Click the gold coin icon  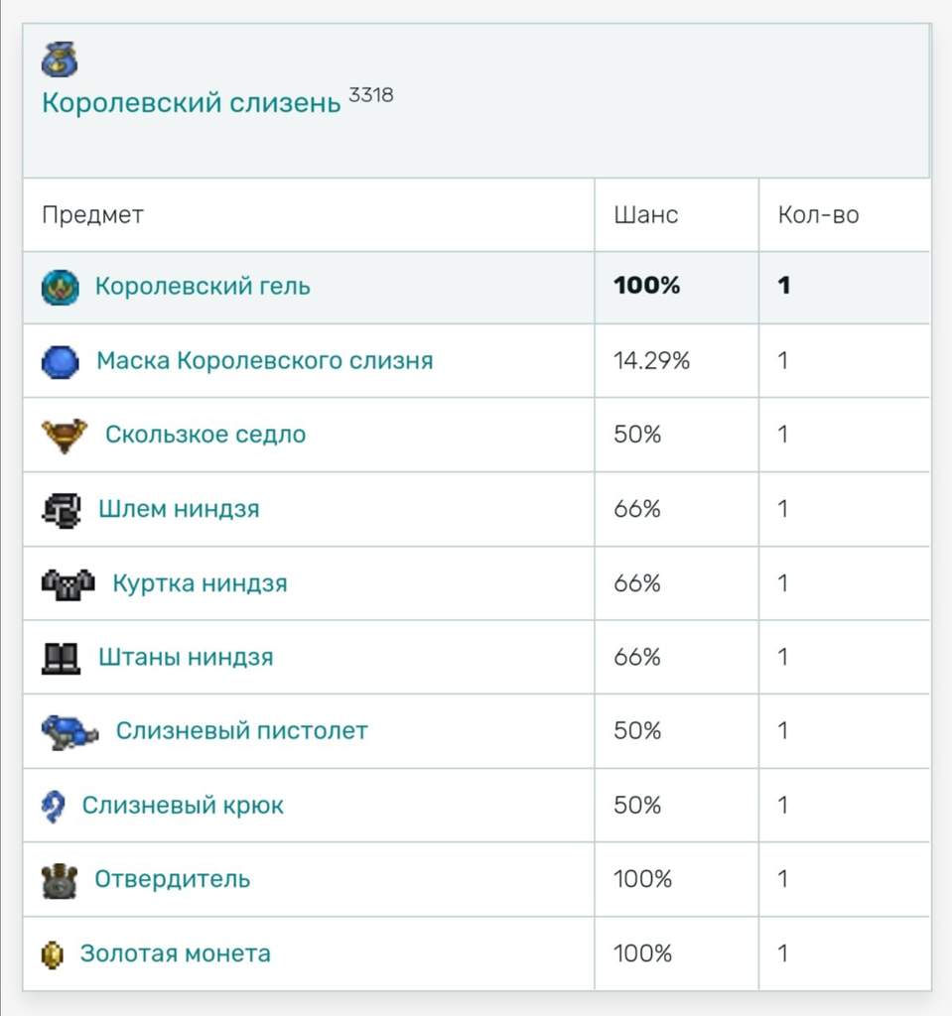click(x=52, y=954)
